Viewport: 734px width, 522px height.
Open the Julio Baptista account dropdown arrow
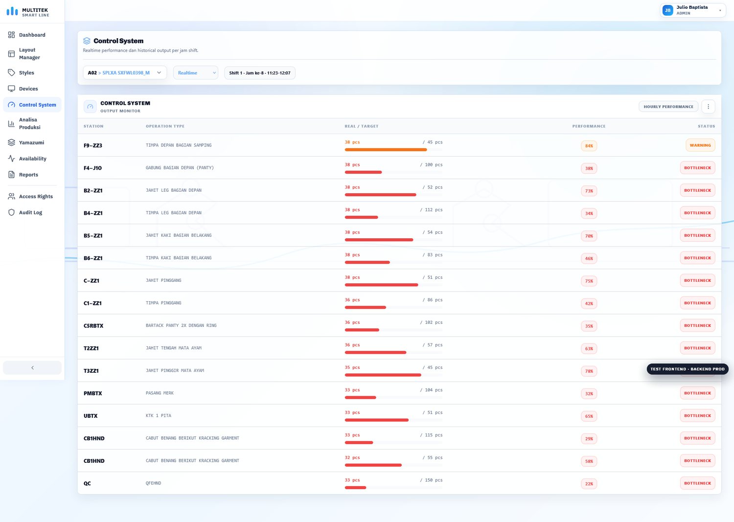(x=720, y=10)
